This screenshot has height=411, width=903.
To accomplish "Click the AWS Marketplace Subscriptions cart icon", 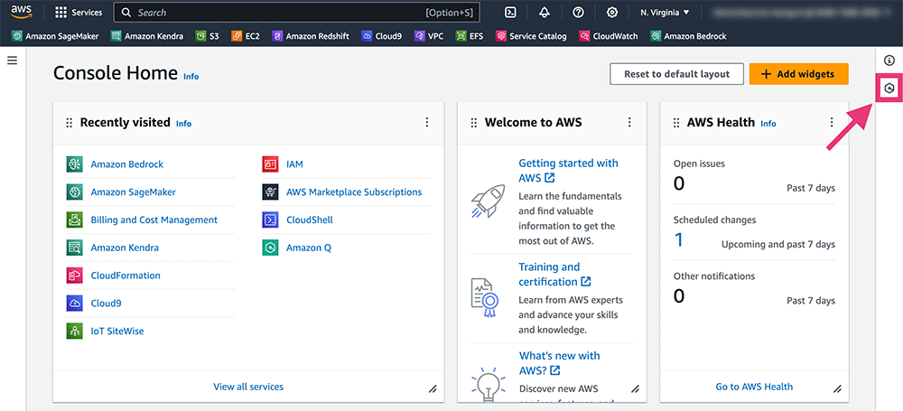I will (271, 192).
